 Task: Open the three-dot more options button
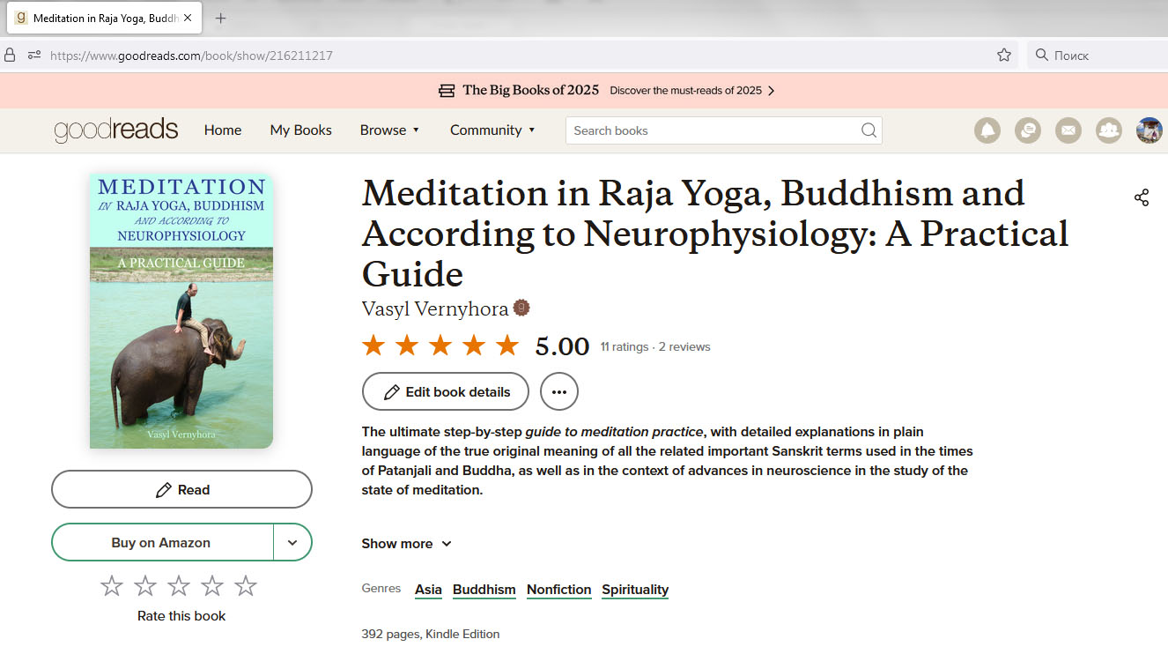559,391
